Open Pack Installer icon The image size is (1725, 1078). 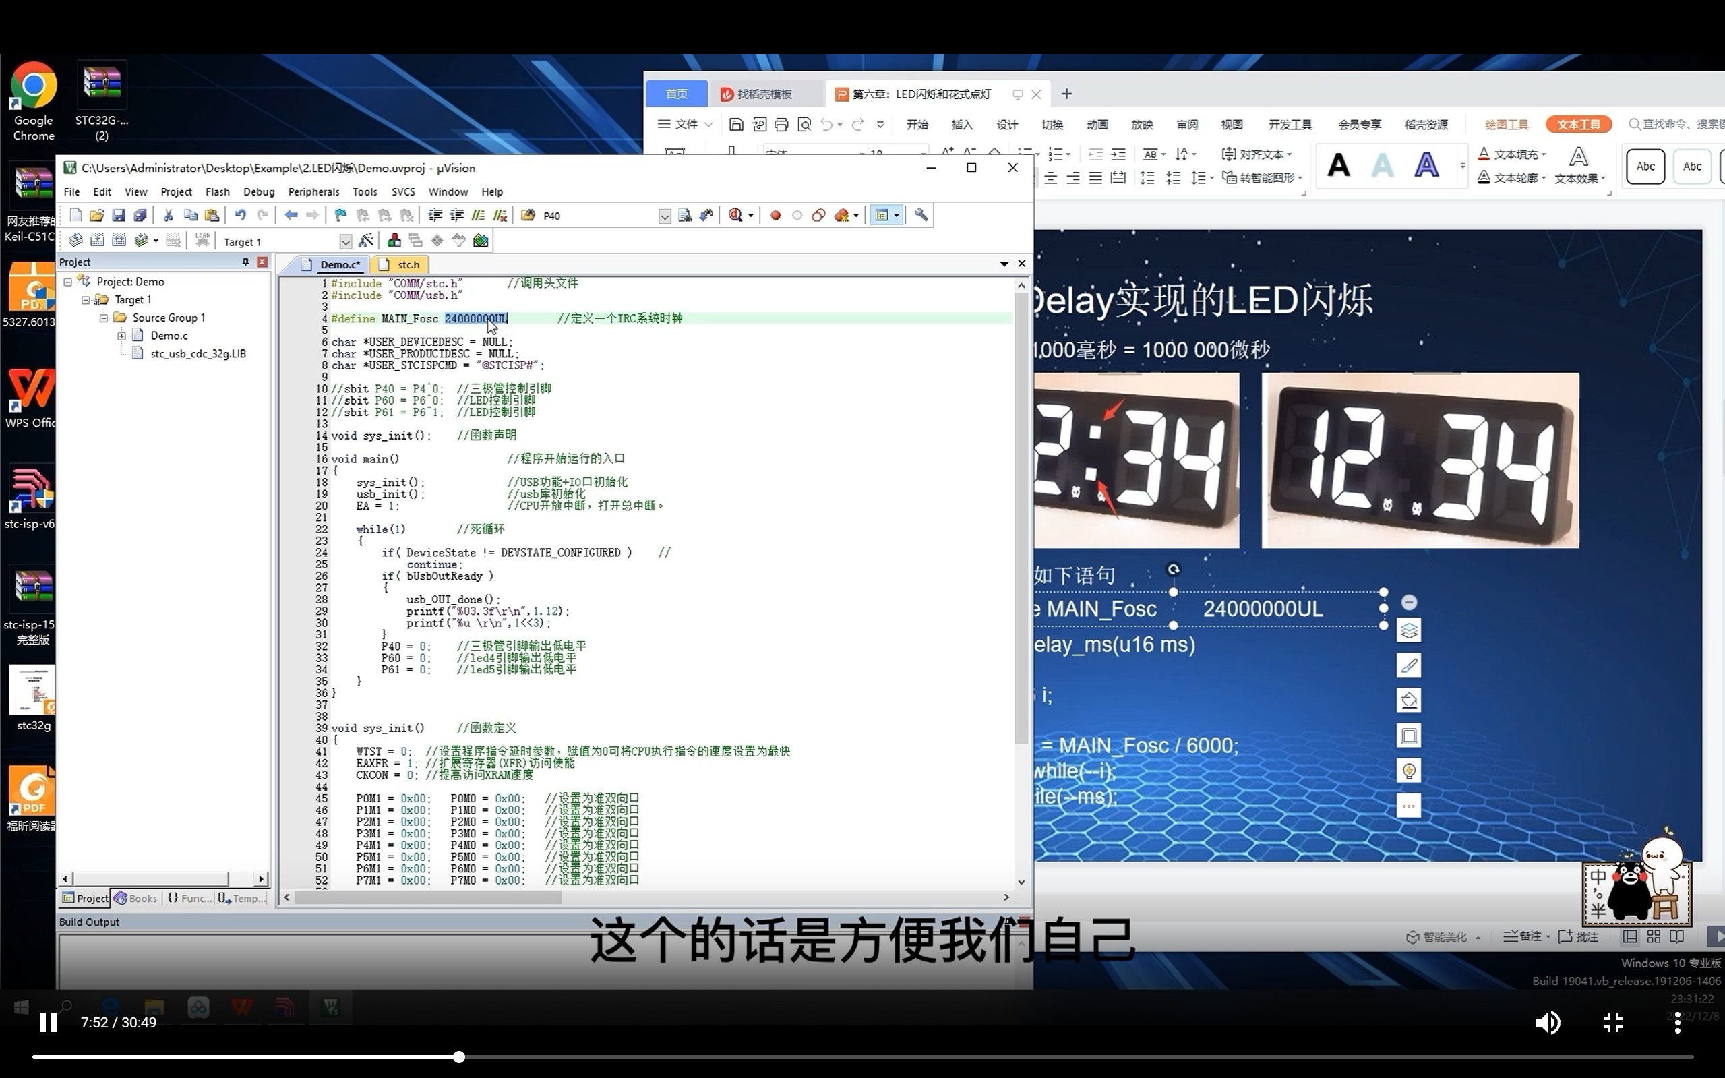coord(481,241)
